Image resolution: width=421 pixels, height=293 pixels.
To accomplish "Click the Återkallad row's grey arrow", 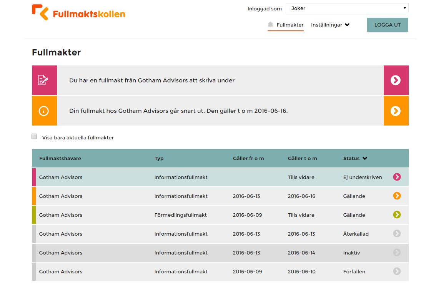I will coord(397,233).
